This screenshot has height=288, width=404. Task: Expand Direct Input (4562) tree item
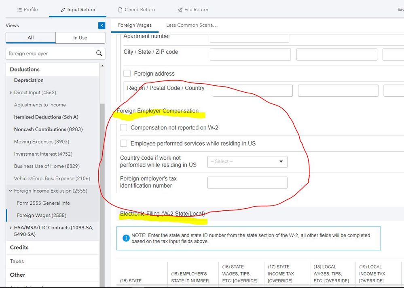[11, 93]
